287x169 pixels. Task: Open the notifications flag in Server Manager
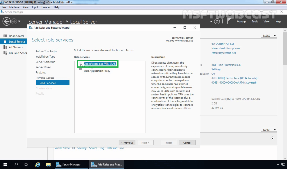229,21
